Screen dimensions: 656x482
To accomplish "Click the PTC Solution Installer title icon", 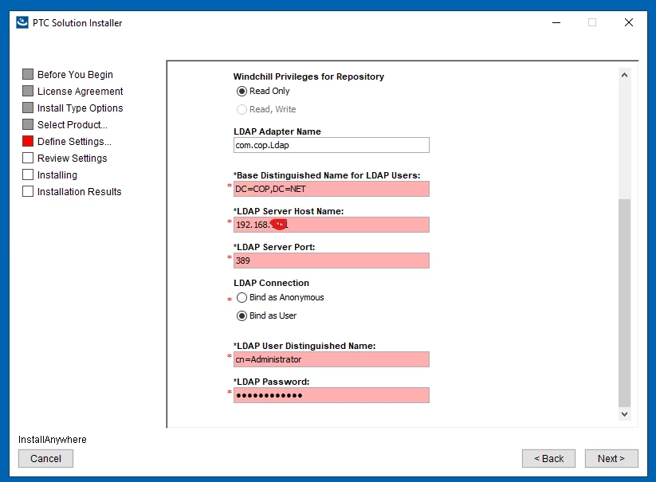I will pos(22,22).
